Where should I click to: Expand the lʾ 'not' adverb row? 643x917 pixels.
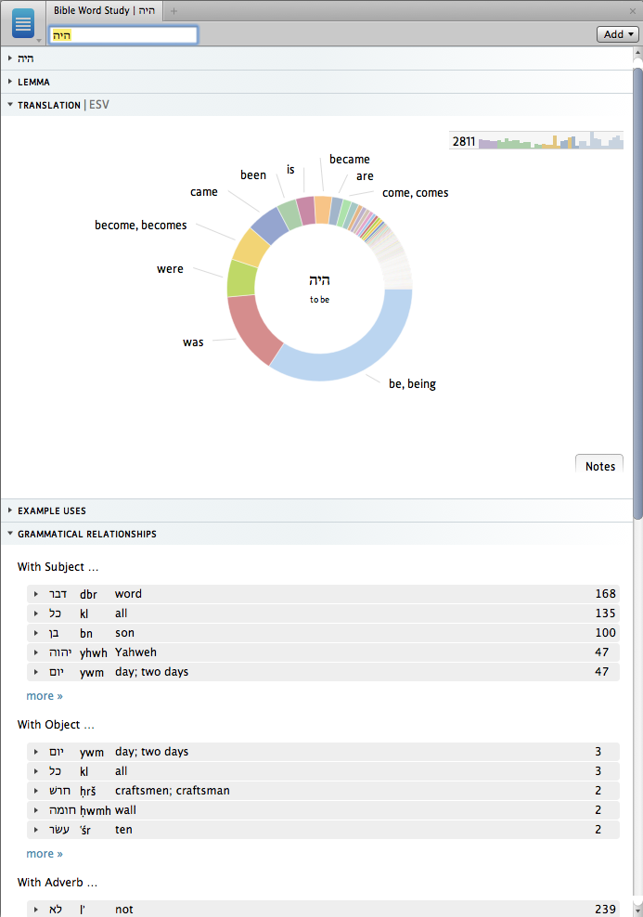[x=36, y=910]
